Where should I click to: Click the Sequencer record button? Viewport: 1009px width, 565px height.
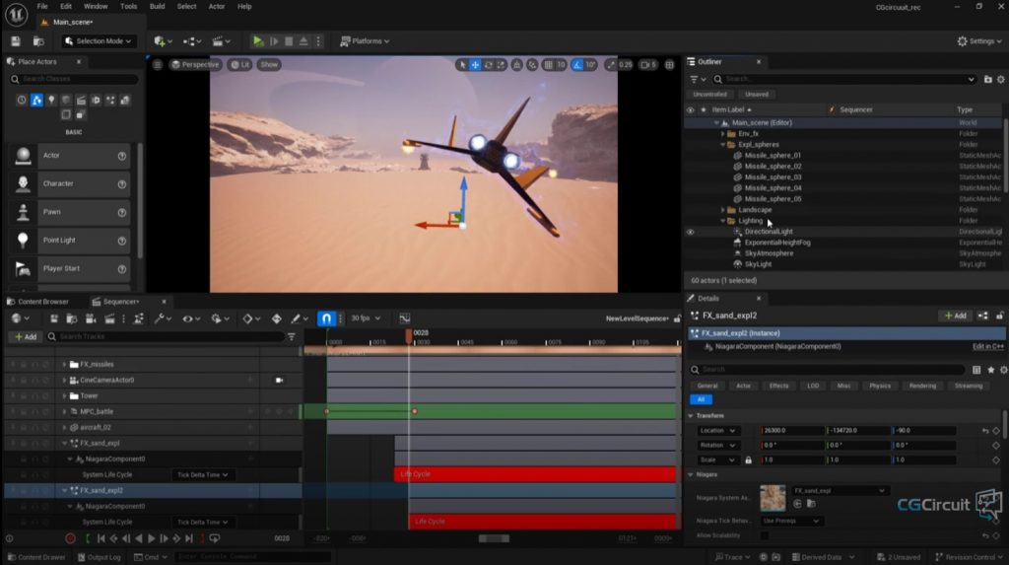point(70,538)
